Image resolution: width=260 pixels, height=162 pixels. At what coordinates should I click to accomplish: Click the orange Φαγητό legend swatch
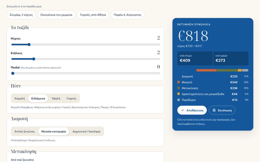[179, 82]
